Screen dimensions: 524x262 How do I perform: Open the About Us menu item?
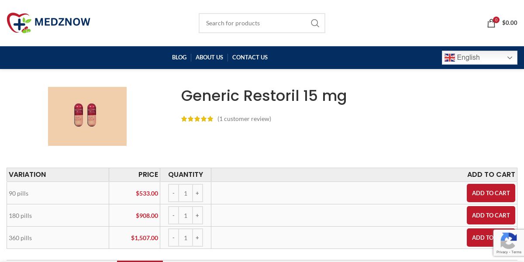tap(209, 57)
